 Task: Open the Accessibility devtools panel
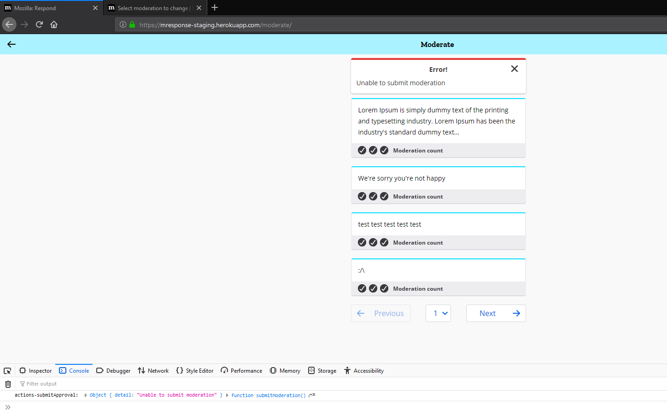pyautogui.click(x=364, y=371)
